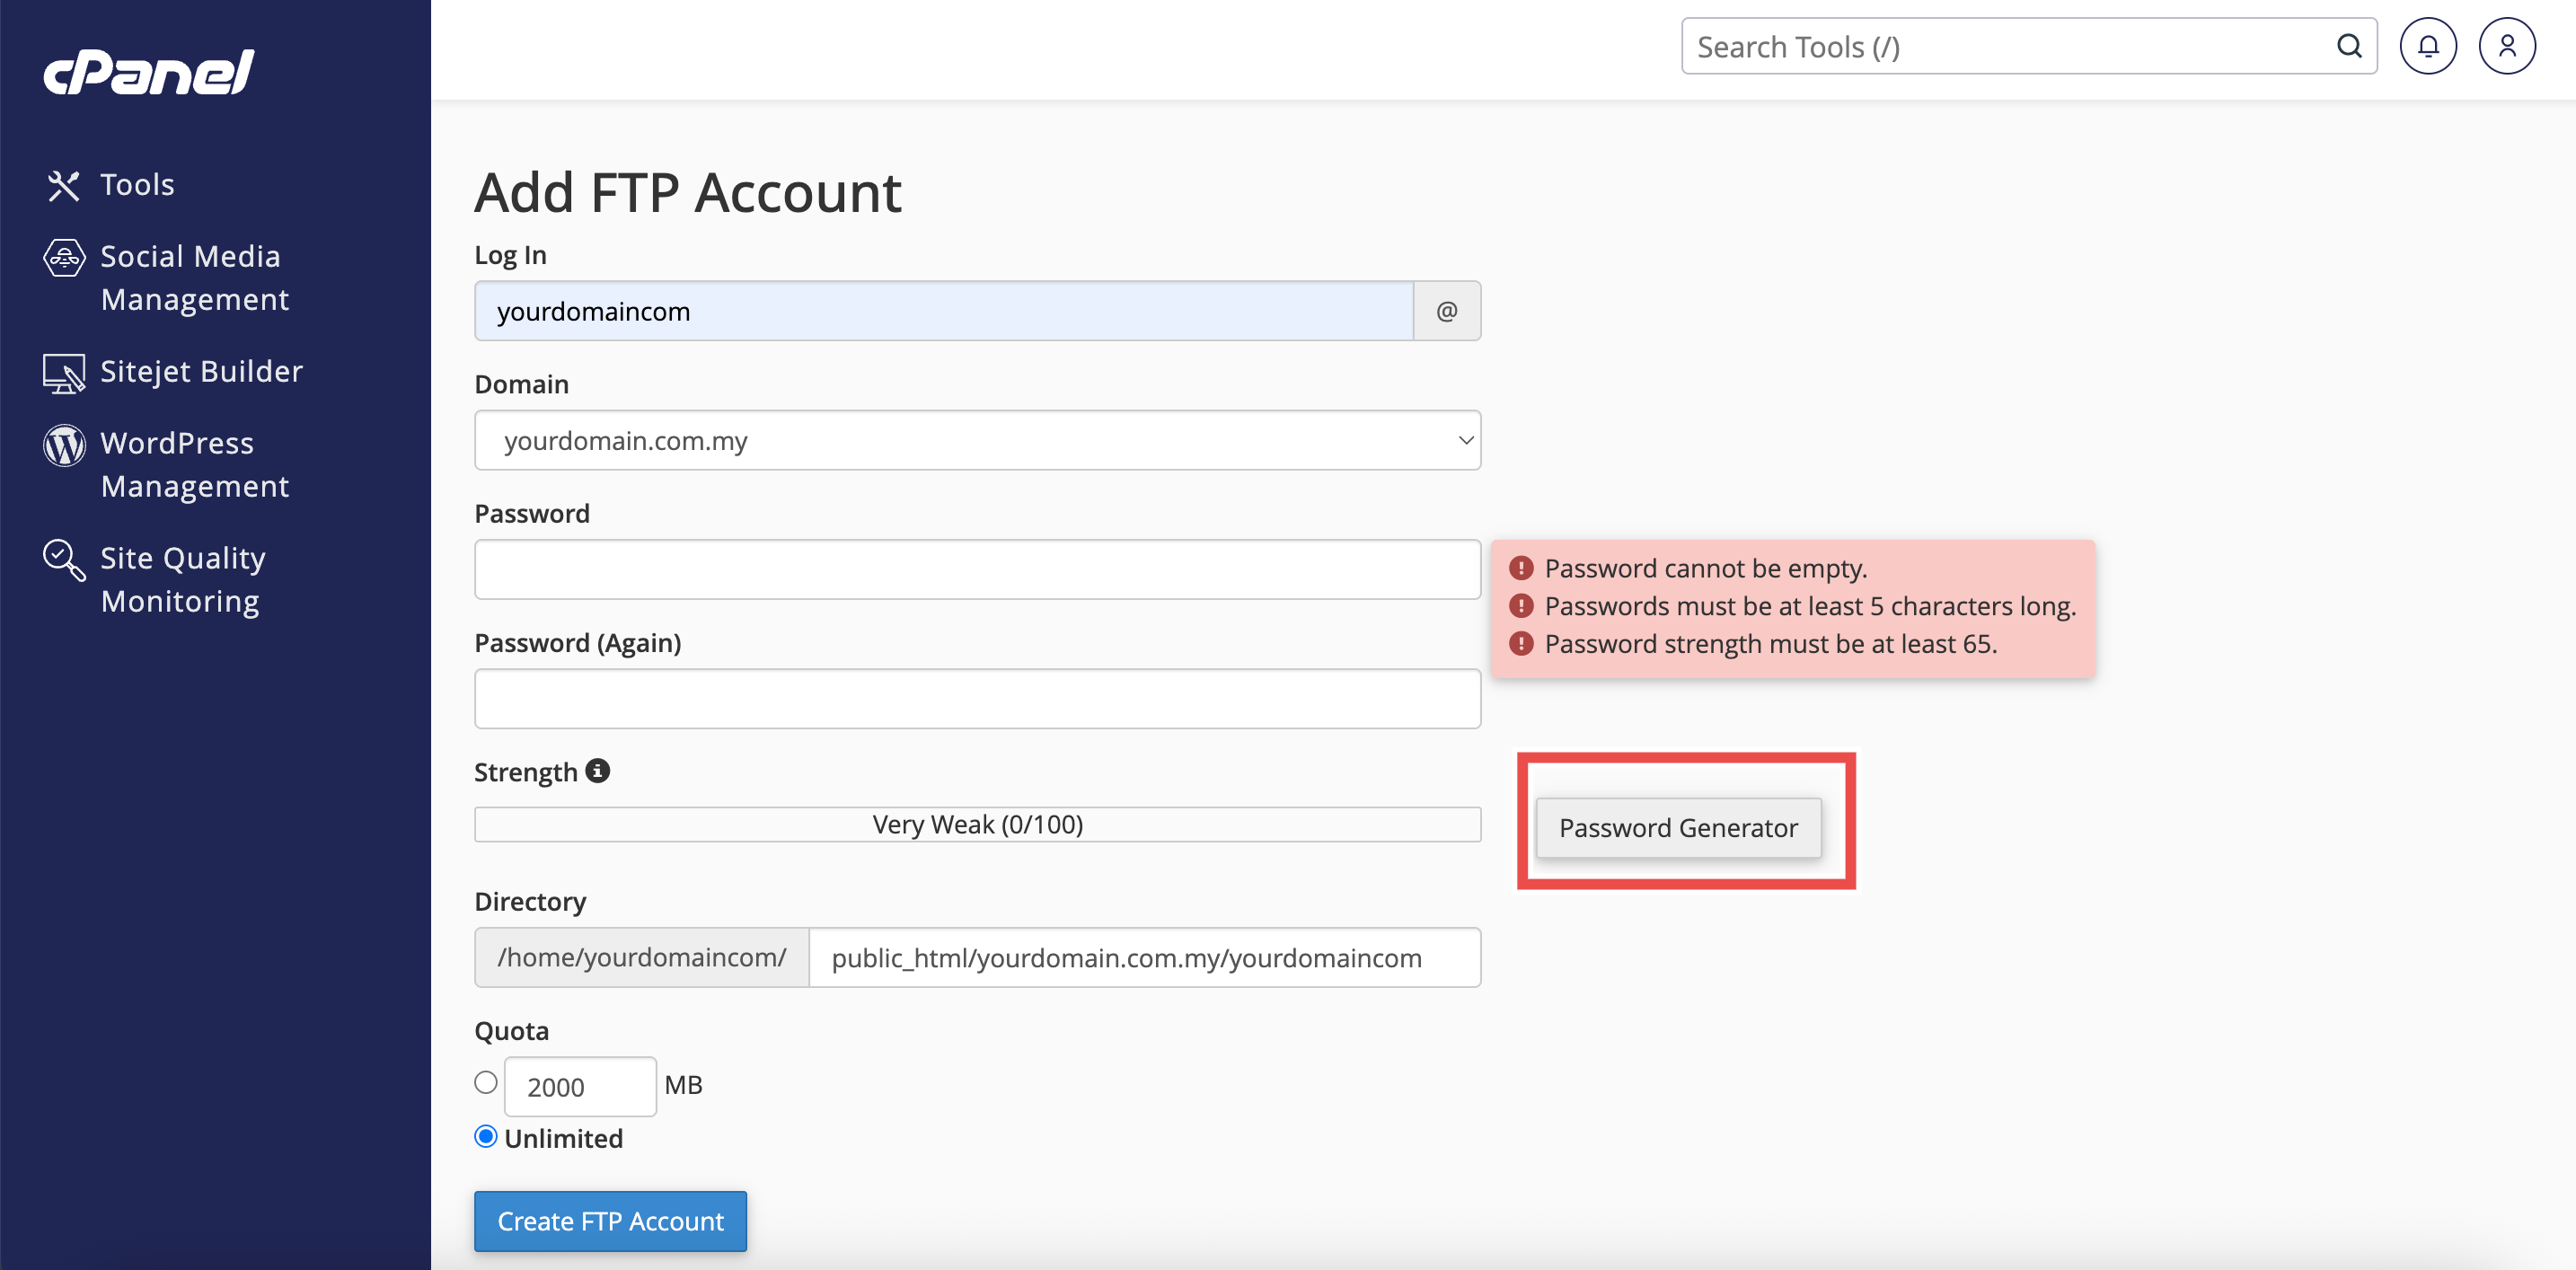Click the Password input field

click(x=977, y=569)
